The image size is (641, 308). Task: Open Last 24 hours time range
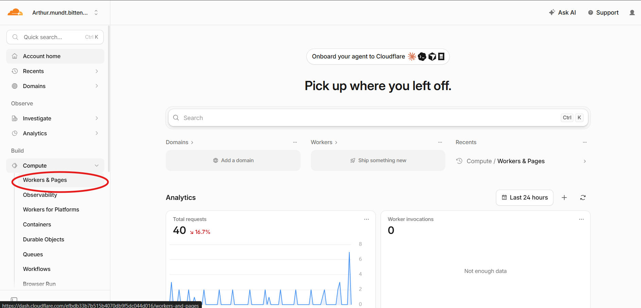point(524,198)
